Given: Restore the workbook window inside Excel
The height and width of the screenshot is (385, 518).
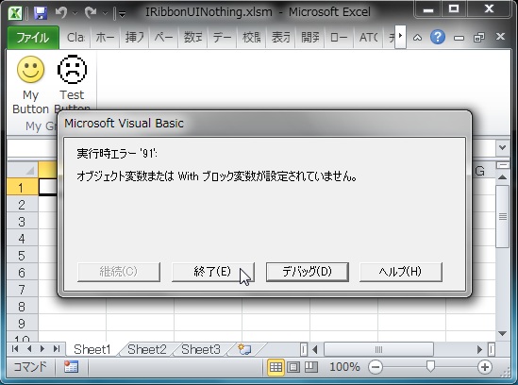Looking at the screenshot, I should pyautogui.click(x=479, y=37).
